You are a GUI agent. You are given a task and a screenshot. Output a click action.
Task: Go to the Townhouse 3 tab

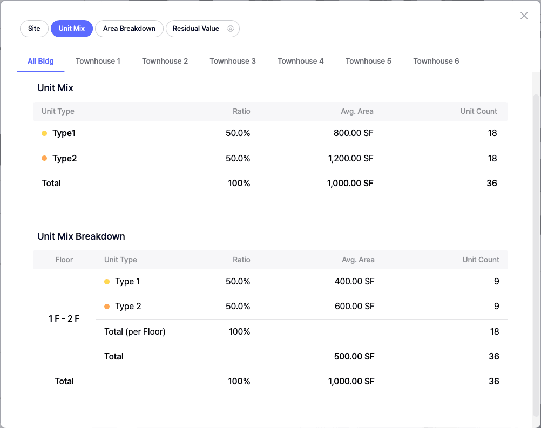click(x=233, y=61)
